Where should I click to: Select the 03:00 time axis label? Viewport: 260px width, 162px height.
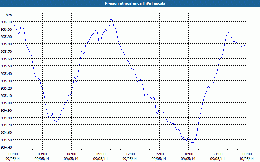42,154
